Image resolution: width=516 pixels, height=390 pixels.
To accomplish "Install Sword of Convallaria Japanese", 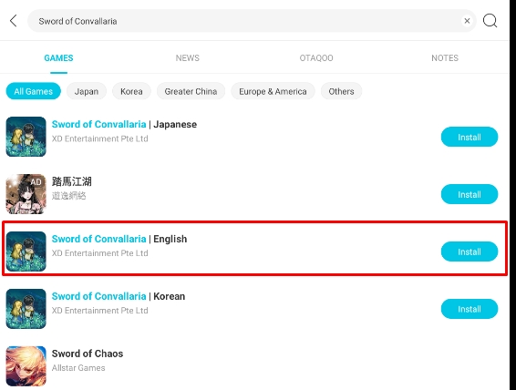I will (x=470, y=137).
